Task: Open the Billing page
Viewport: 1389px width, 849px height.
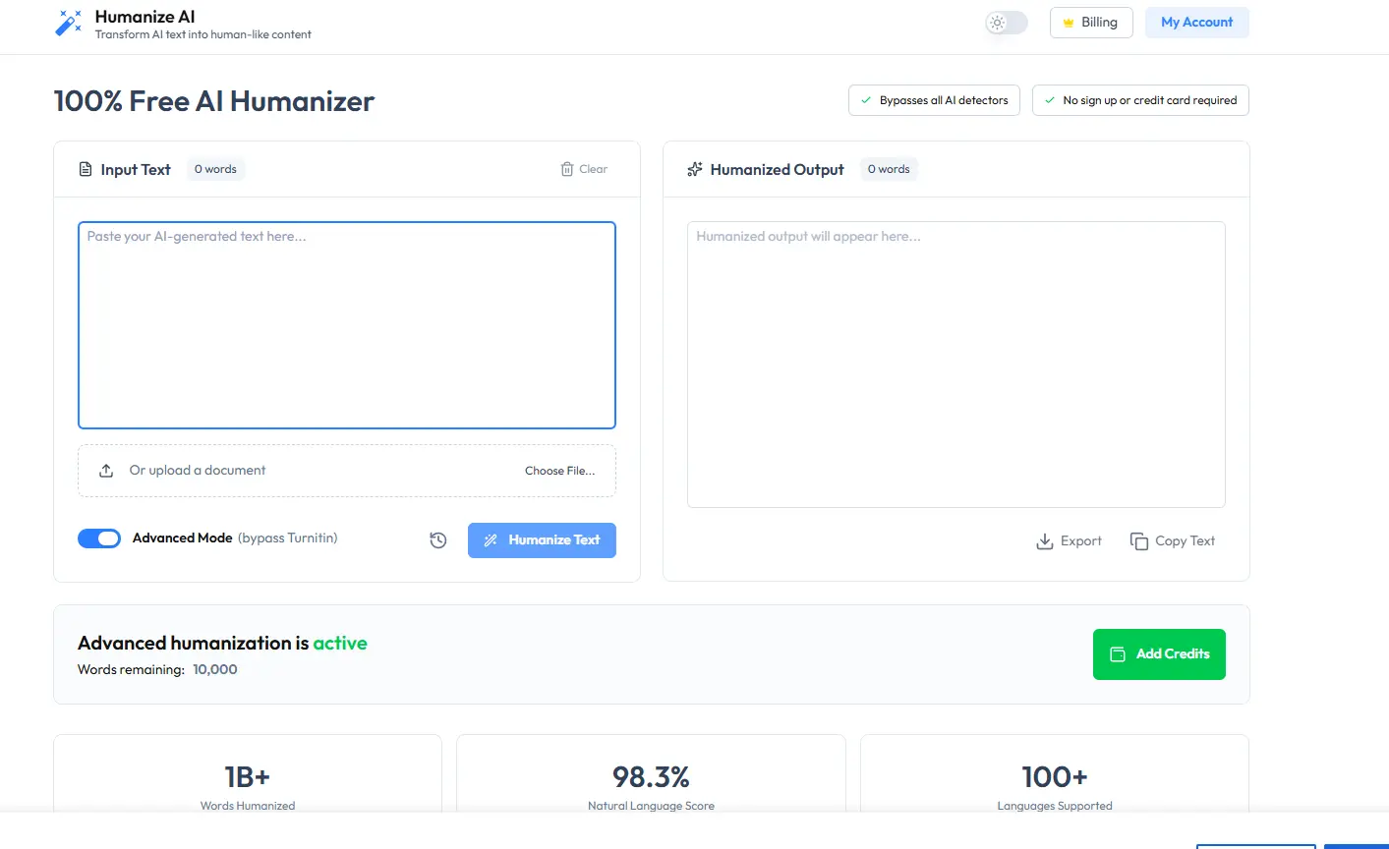Action: [1091, 23]
